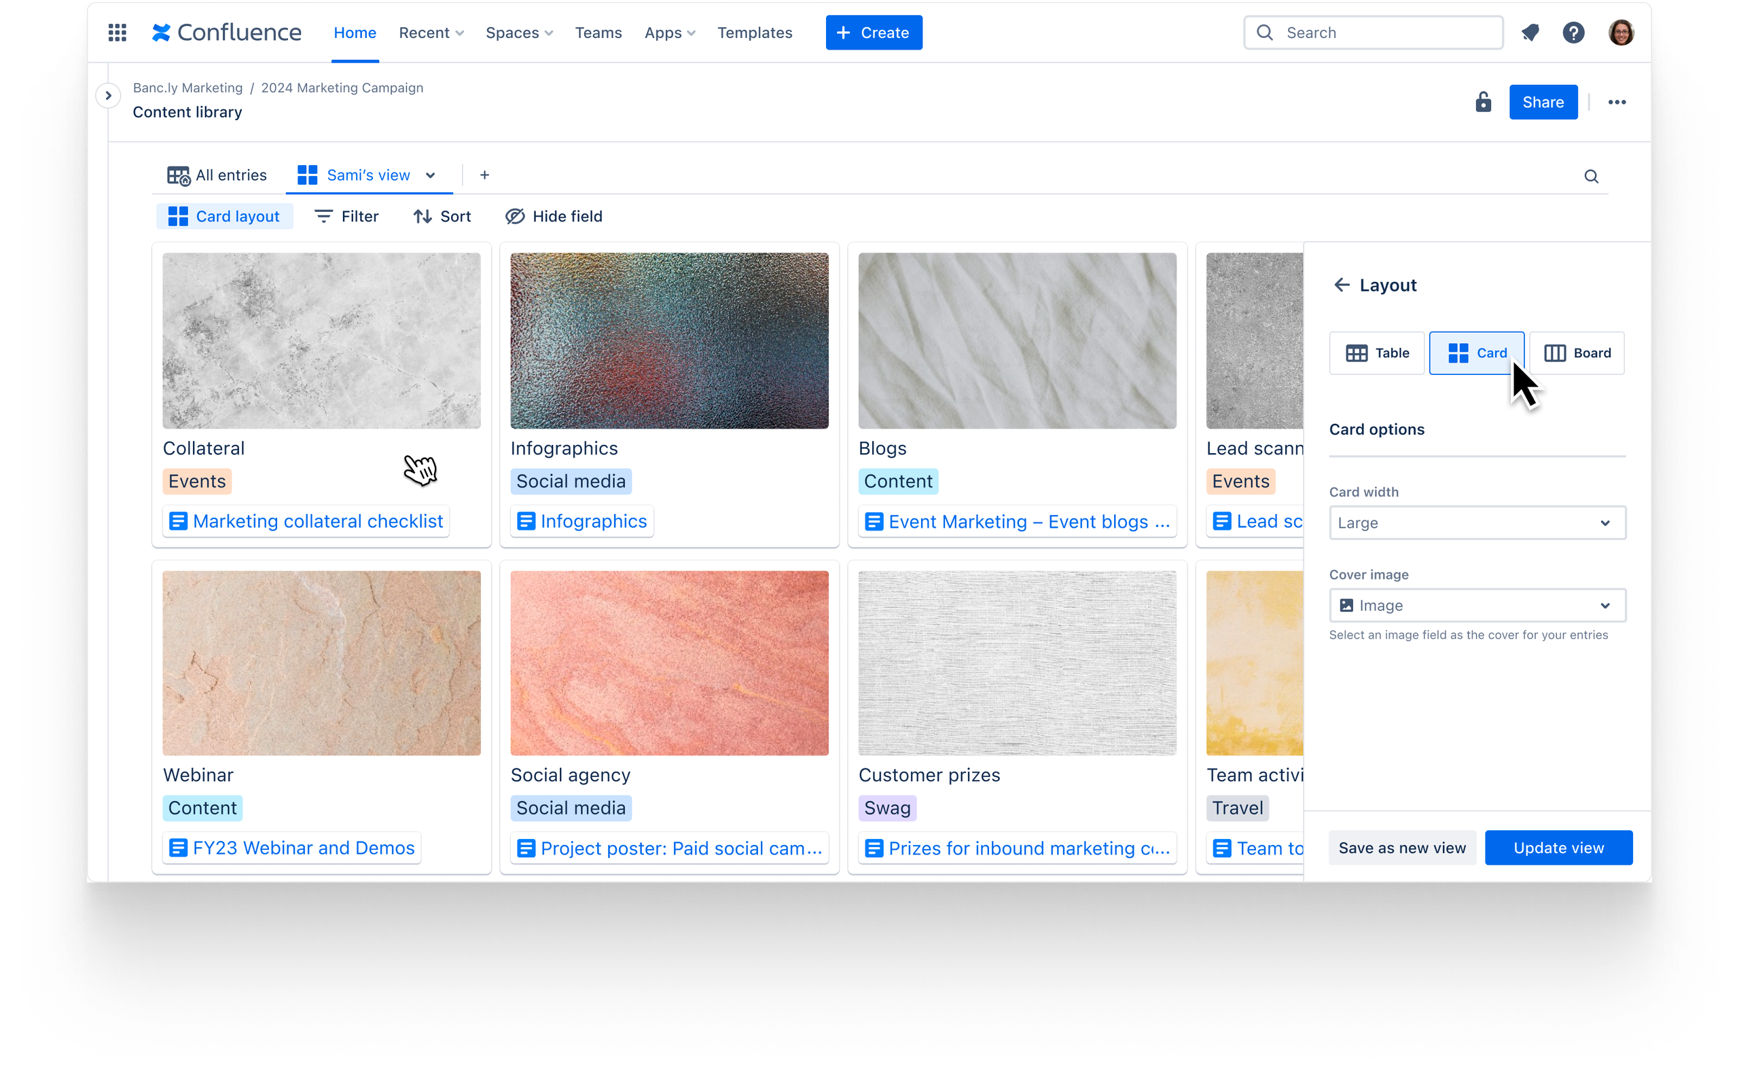Click the Create button
This screenshot has height=1078, width=1739.
(874, 33)
